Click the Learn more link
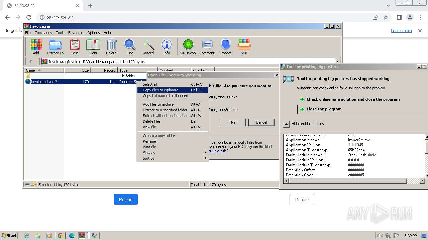This screenshot has width=428, height=240. pos(401,30)
